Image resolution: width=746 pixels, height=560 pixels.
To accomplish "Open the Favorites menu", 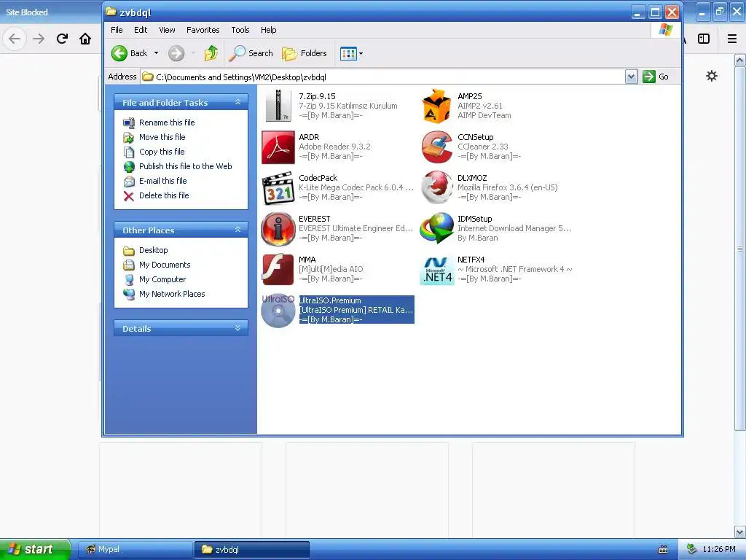I will point(203,30).
